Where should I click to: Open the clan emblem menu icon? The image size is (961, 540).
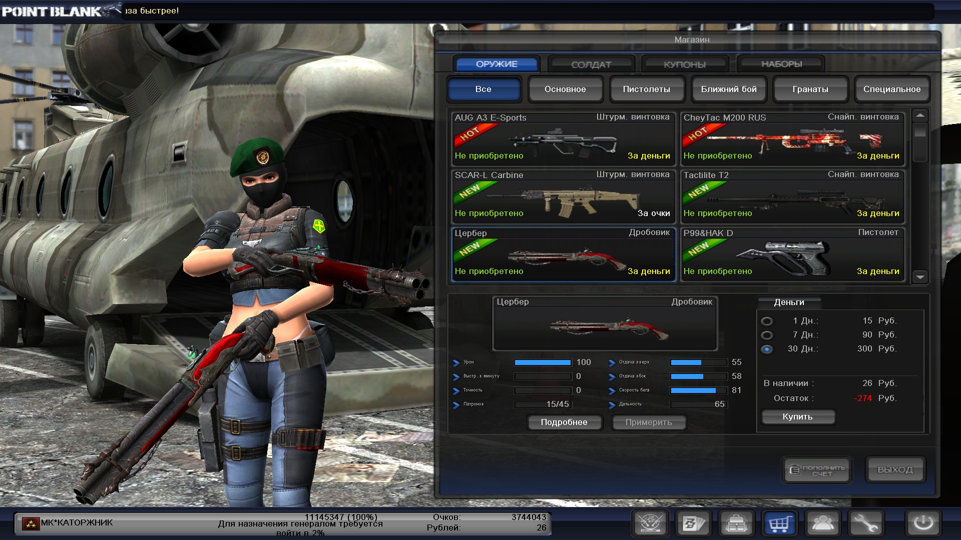point(651,523)
